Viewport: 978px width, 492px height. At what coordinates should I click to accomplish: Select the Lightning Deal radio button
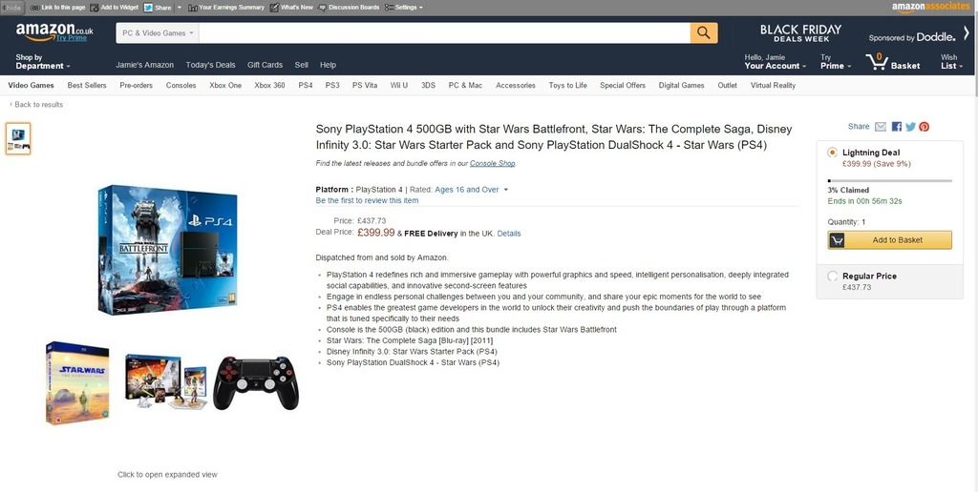(x=832, y=152)
